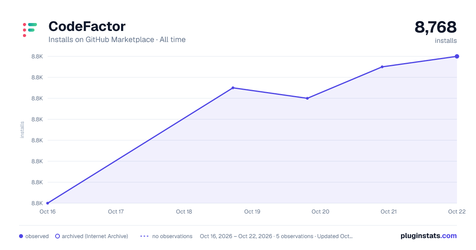Click the "installs" label under 8,768

pos(446,40)
